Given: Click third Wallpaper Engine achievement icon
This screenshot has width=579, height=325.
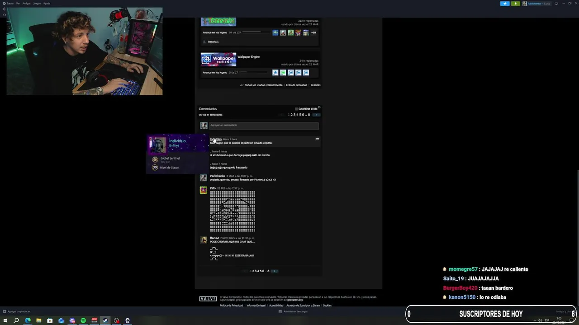Looking at the screenshot, I should click(290, 72).
